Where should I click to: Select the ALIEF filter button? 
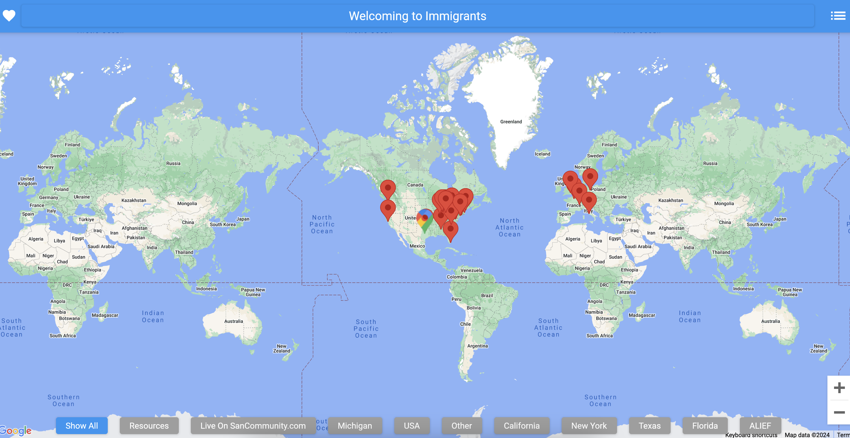(760, 425)
